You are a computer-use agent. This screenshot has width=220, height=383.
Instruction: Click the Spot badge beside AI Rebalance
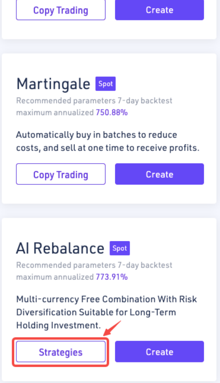120,248
